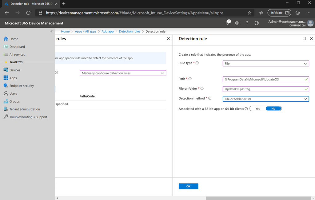This screenshot has width=315, height=200.
Task: Open the Detection method dropdown
Action: [x=265, y=99]
